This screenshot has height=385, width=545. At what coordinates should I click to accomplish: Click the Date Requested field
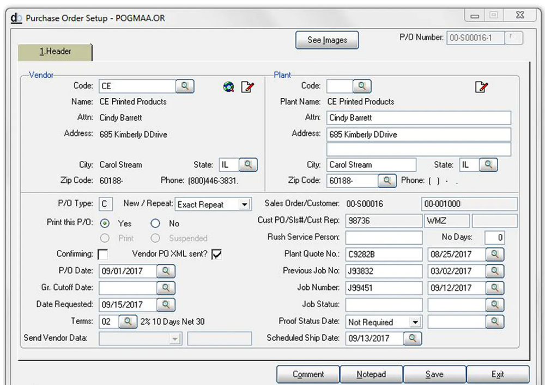(x=128, y=305)
